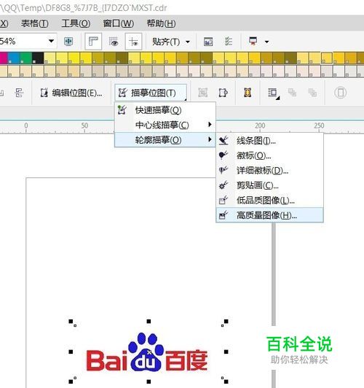Click the second greyed order icon left of the circle icon
Viewport: 364px width, 388px height.
point(312,93)
